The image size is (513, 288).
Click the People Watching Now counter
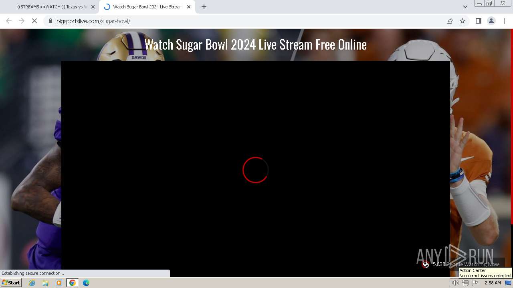[x=466, y=264]
